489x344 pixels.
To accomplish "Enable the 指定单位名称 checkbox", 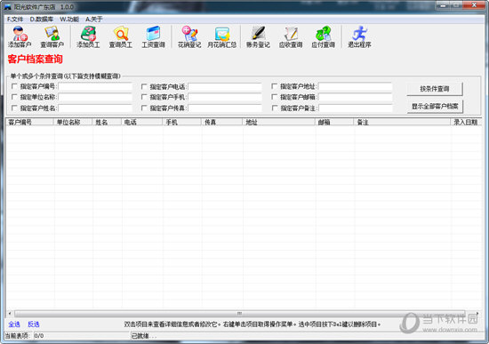I will [14, 97].
